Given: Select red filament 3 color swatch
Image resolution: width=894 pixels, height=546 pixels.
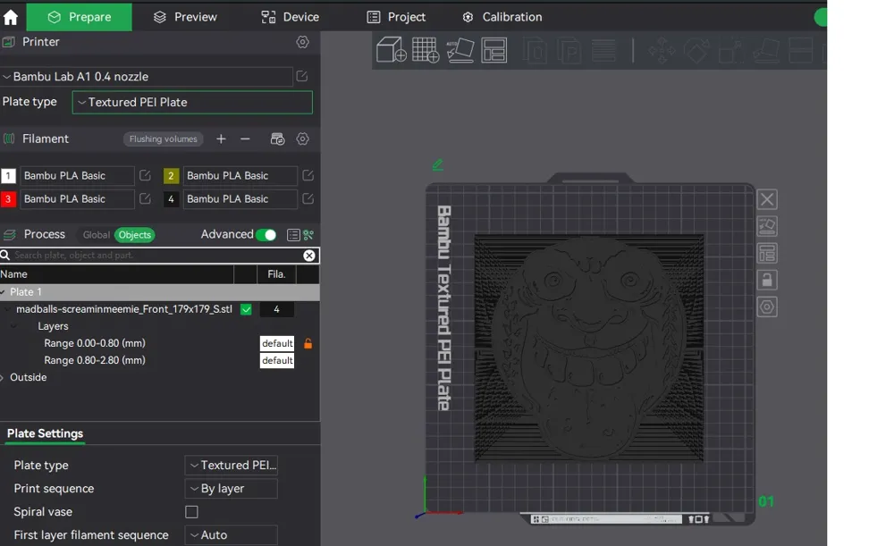Looking at the screenshot, I should pos(9,199).
